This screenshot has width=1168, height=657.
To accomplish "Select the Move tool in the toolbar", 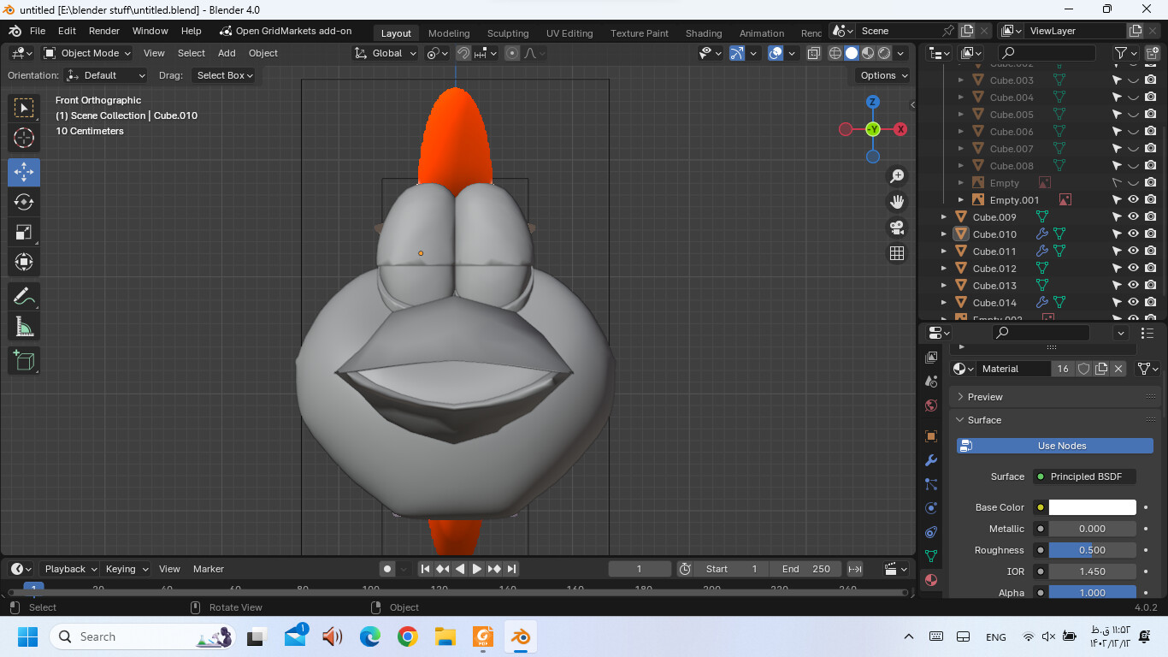I will [24, 172].
